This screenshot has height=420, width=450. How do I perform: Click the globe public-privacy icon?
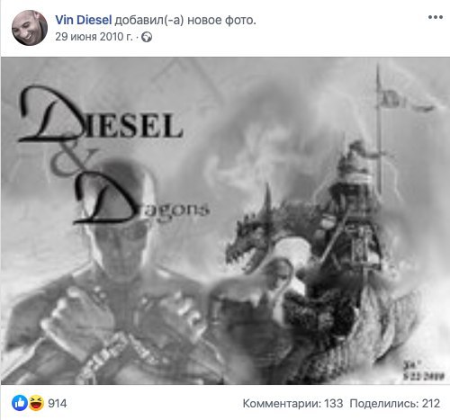click(147, 37)
